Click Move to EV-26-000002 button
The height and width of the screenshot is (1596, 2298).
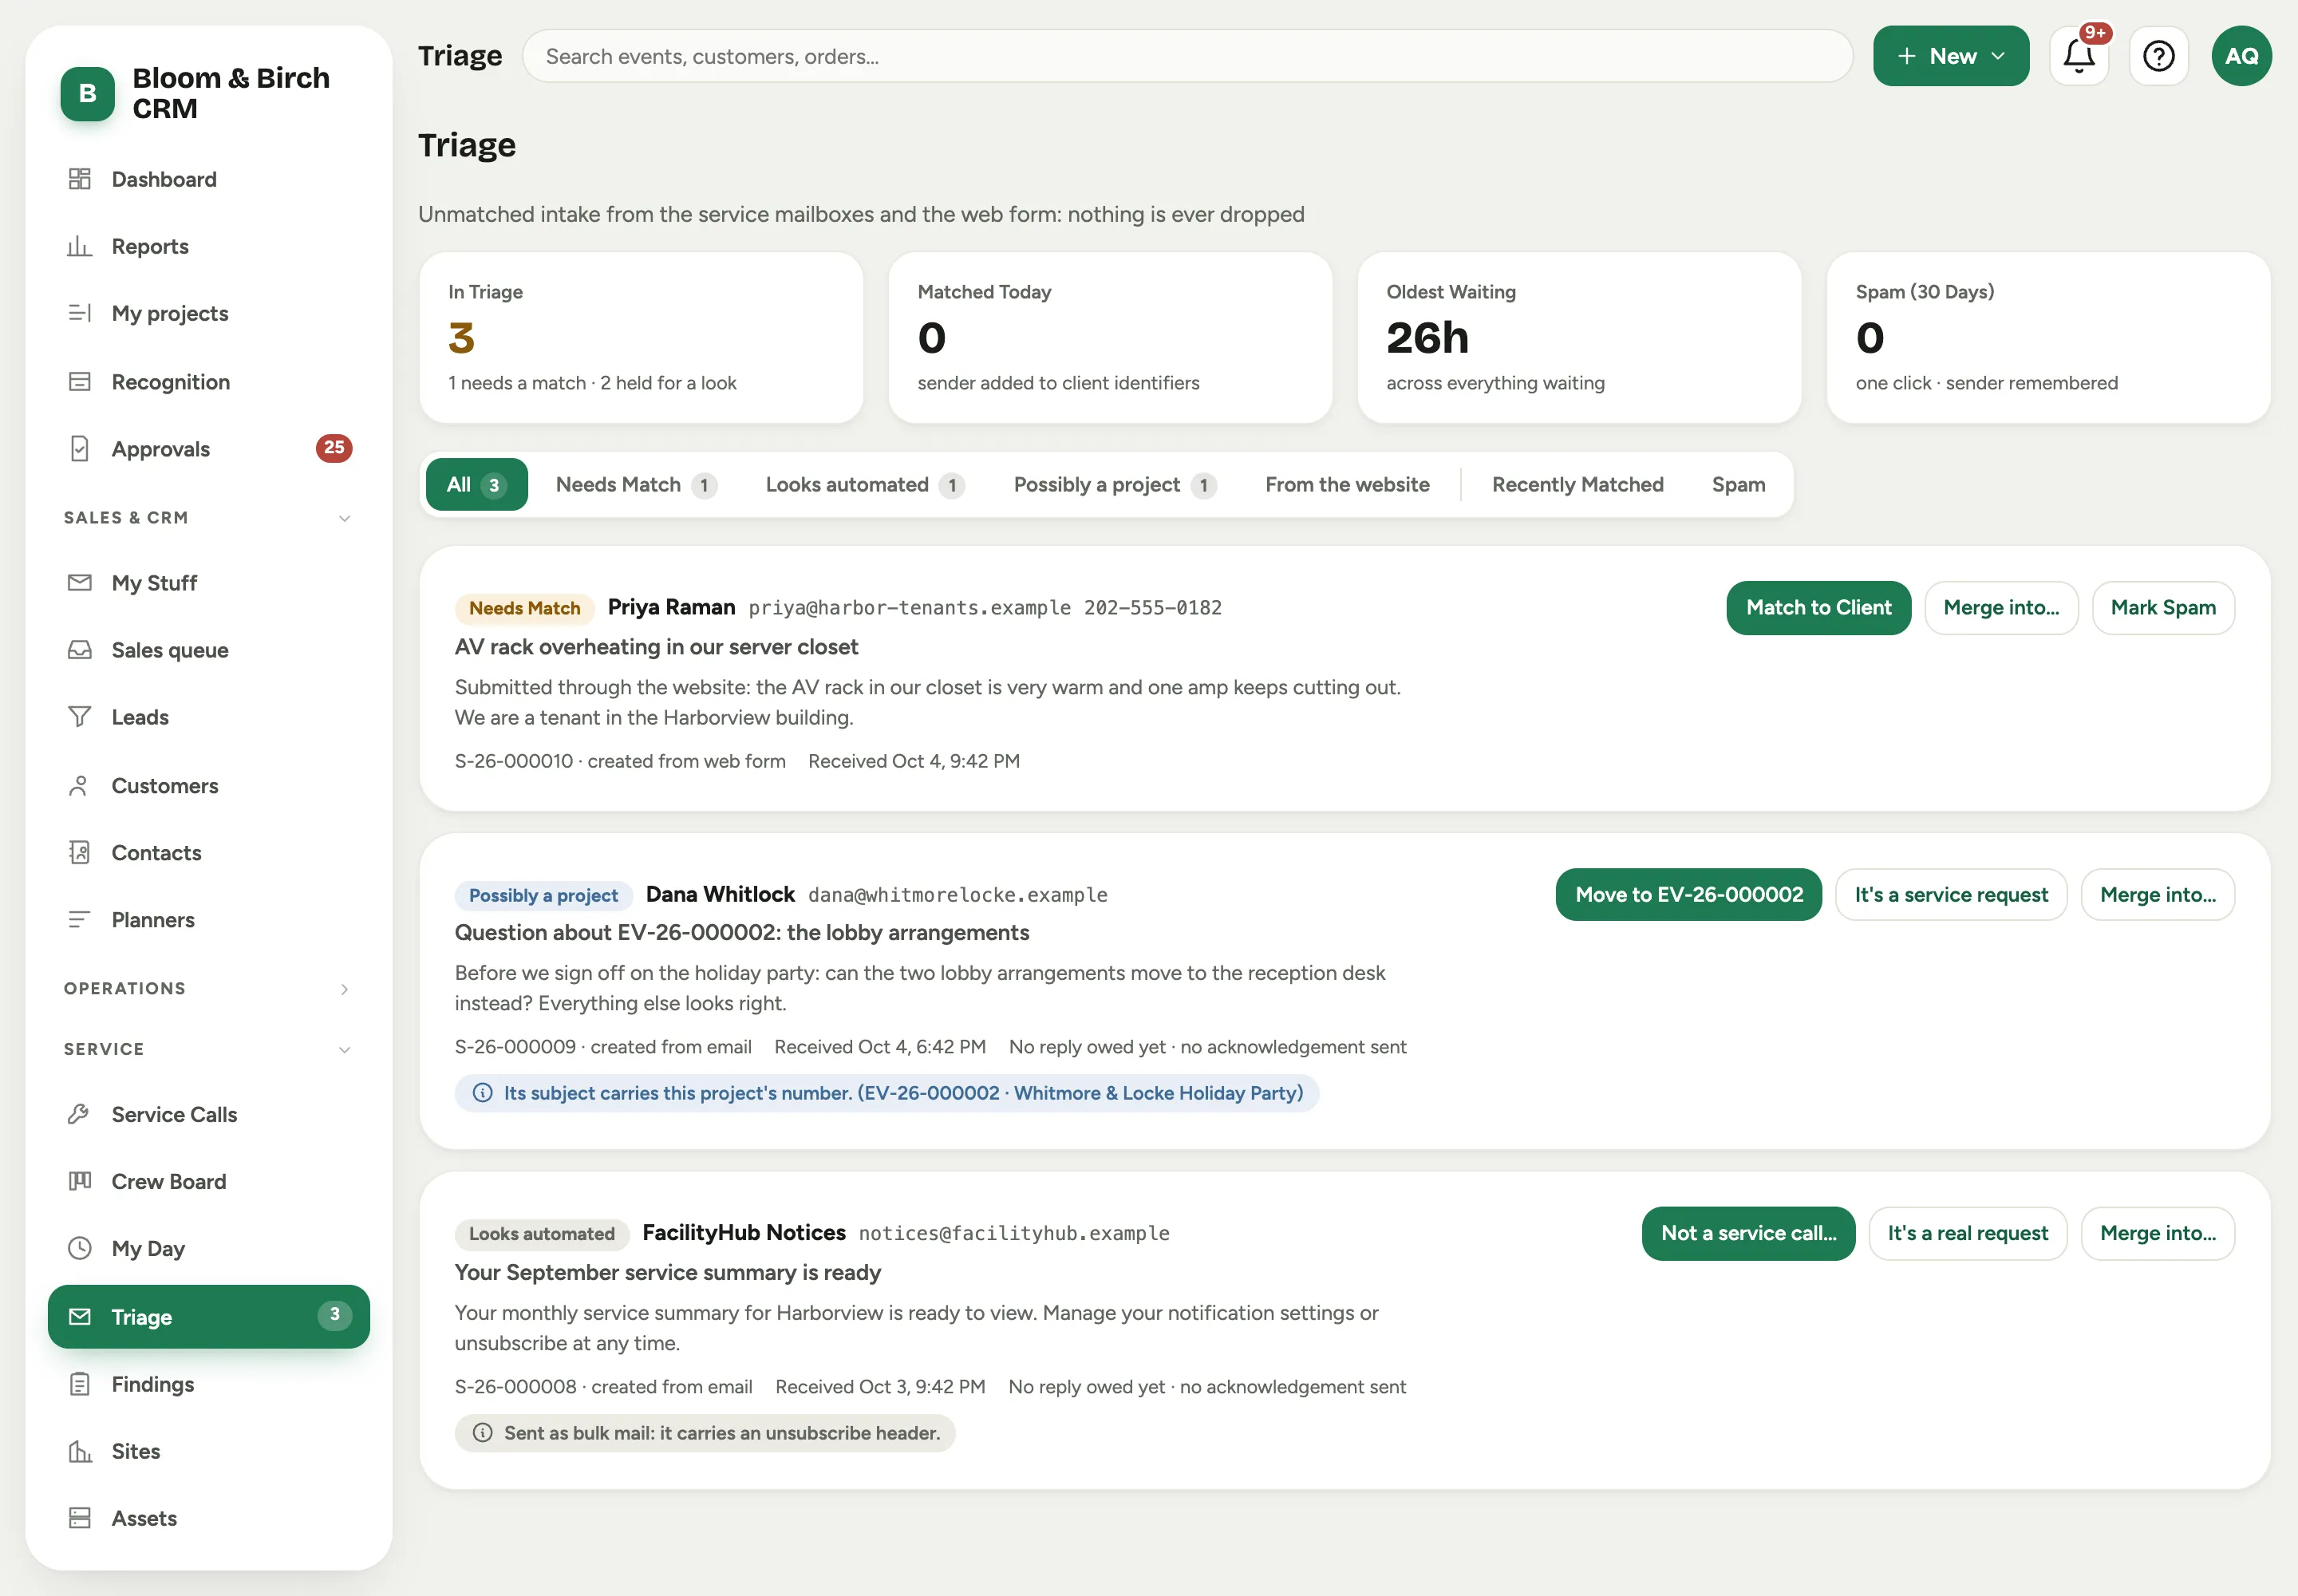coord(1688,895)
